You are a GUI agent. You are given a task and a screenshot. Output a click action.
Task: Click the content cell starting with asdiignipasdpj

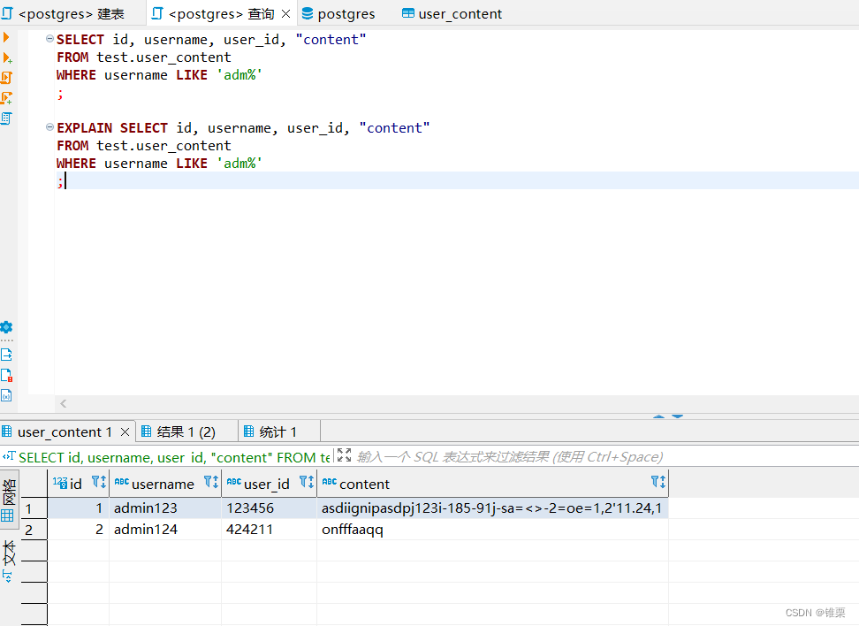click(492, 508)
